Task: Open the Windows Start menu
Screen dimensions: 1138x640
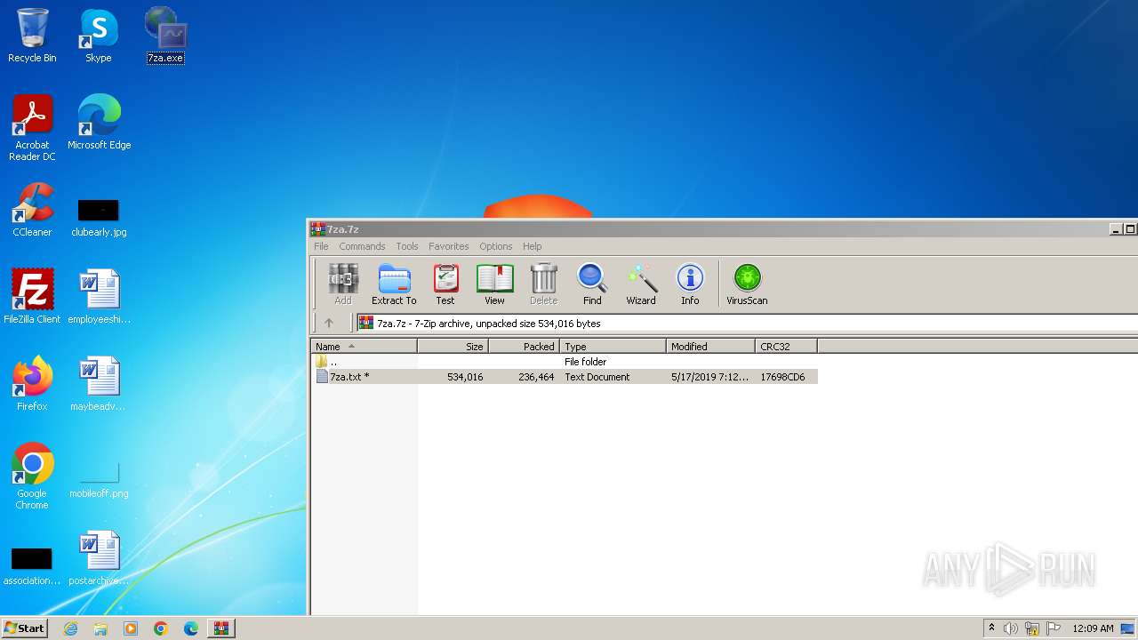Action: (x=24, y=628)
